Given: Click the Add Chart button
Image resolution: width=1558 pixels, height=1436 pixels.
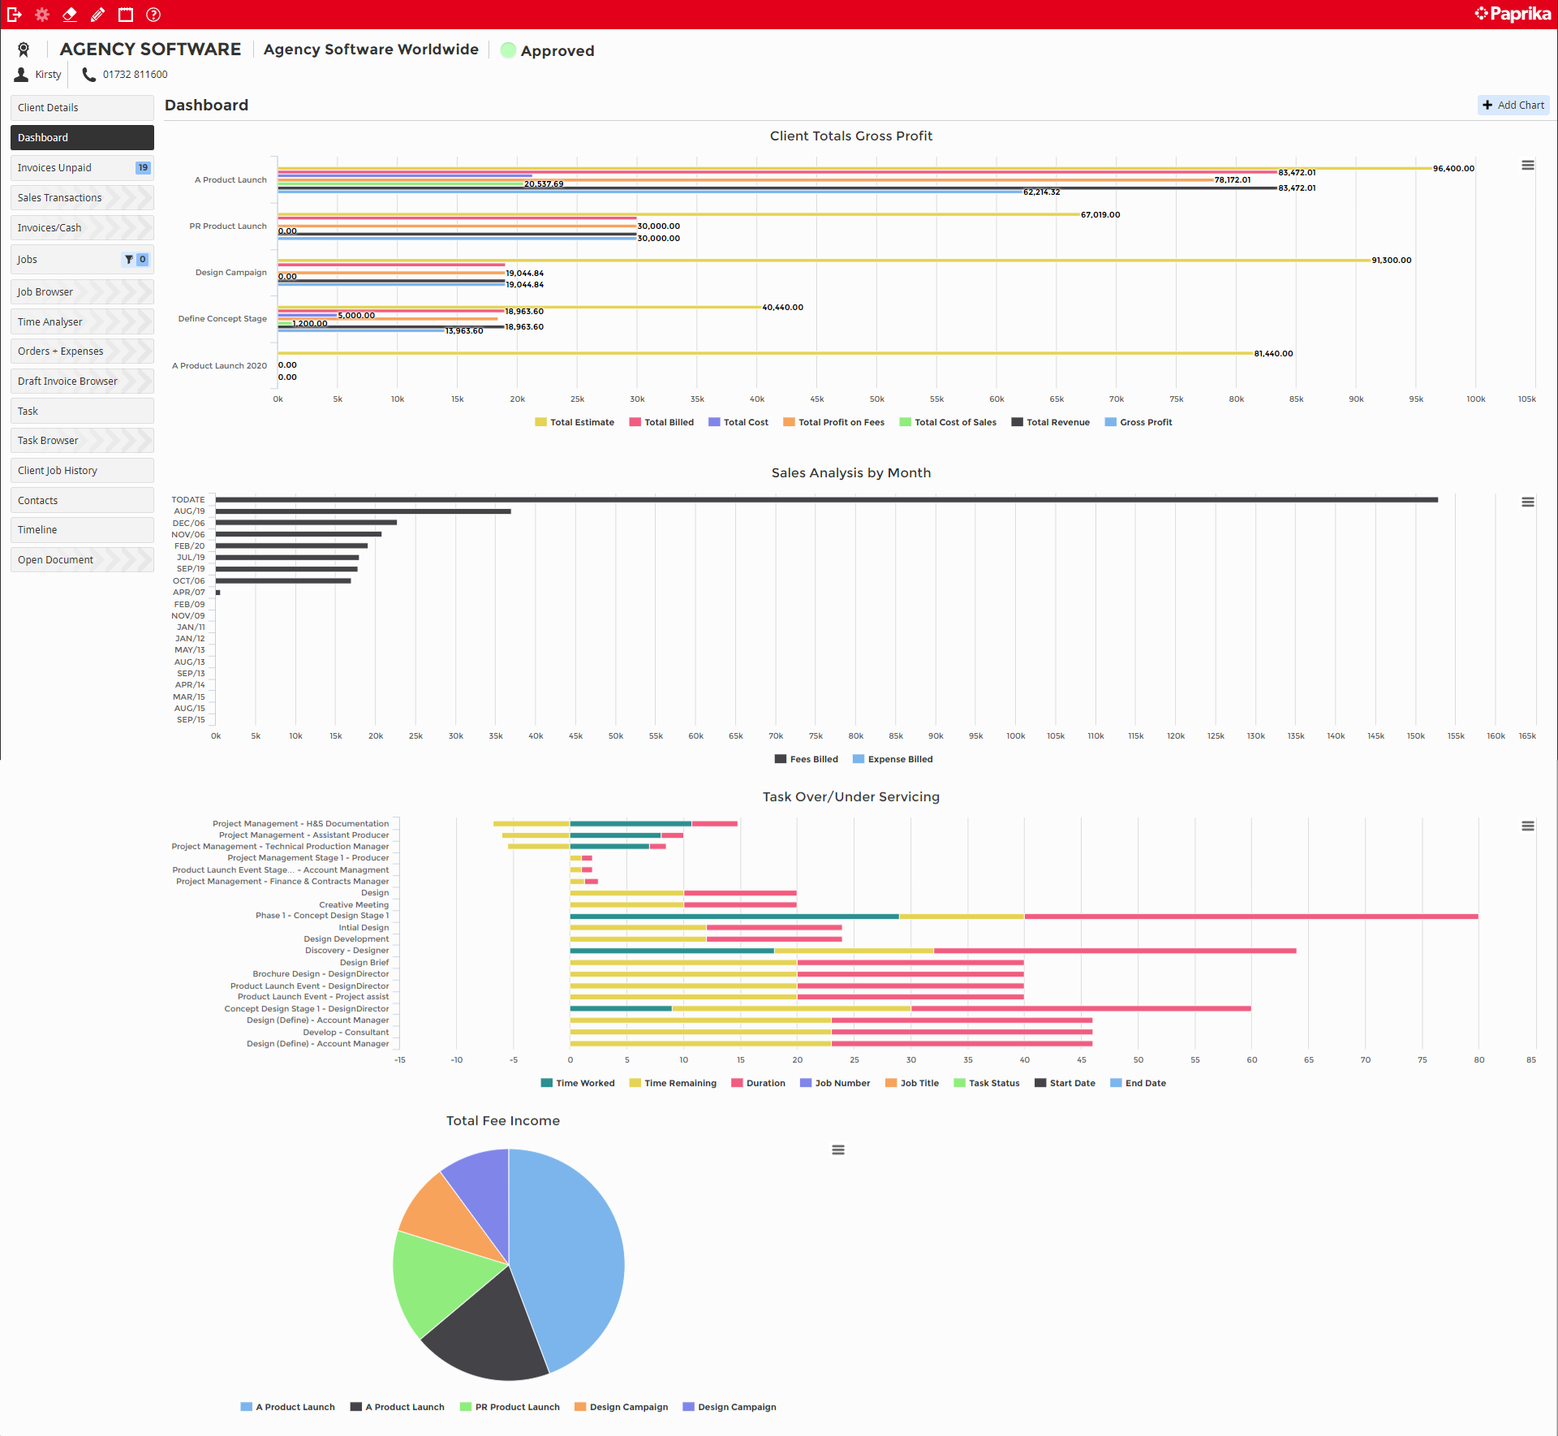Looking at the screenshot, I should pos(1513,106).
